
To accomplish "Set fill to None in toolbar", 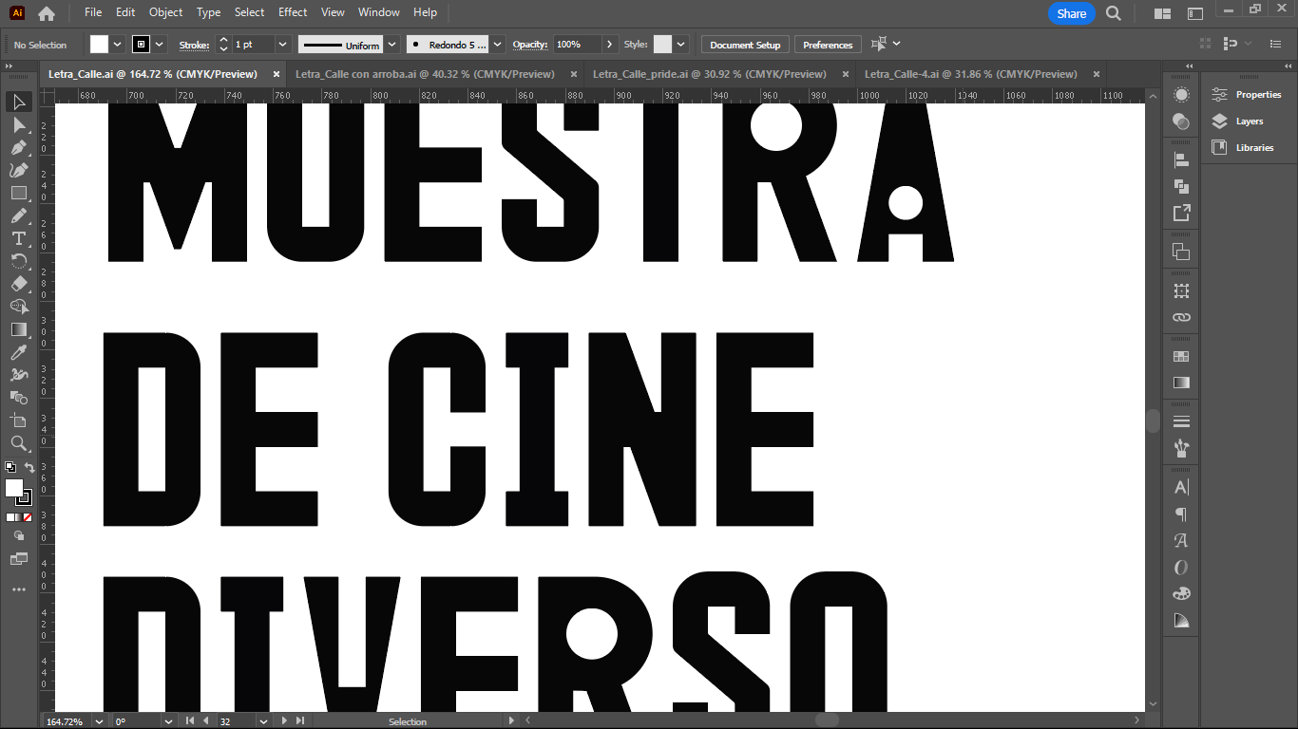I will [x=28, y=517].
